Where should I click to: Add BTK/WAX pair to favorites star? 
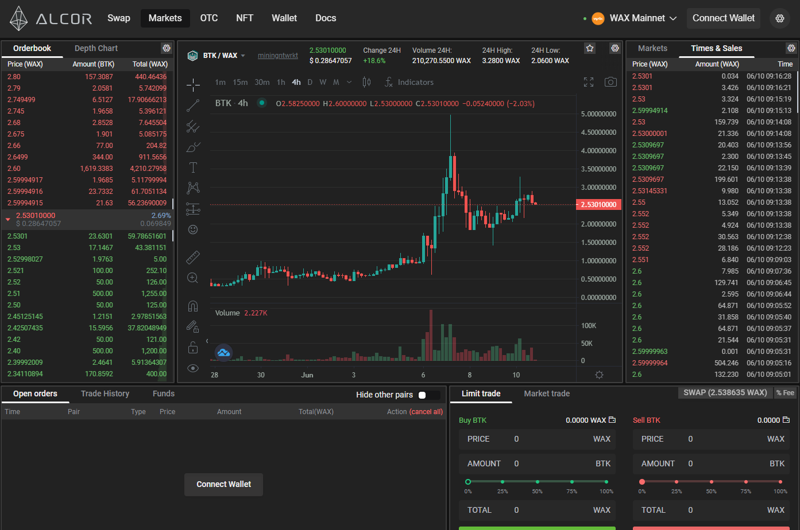tap(590, 48)
